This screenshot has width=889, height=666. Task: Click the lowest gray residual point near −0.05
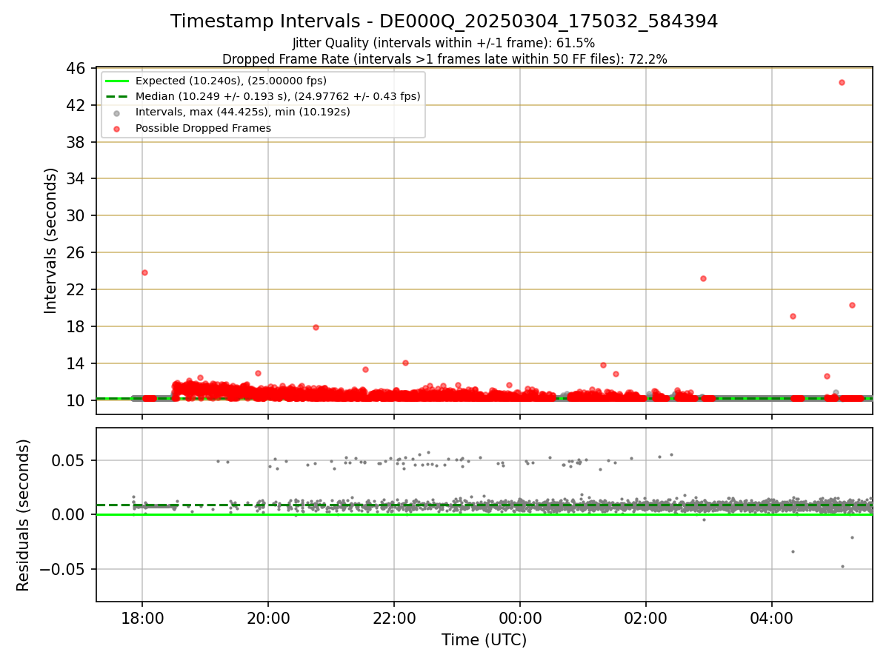point(842,566)
